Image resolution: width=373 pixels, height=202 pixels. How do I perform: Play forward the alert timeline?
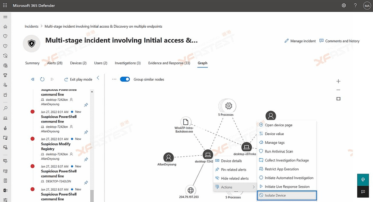pyautogui.click(x=52, y=79)
